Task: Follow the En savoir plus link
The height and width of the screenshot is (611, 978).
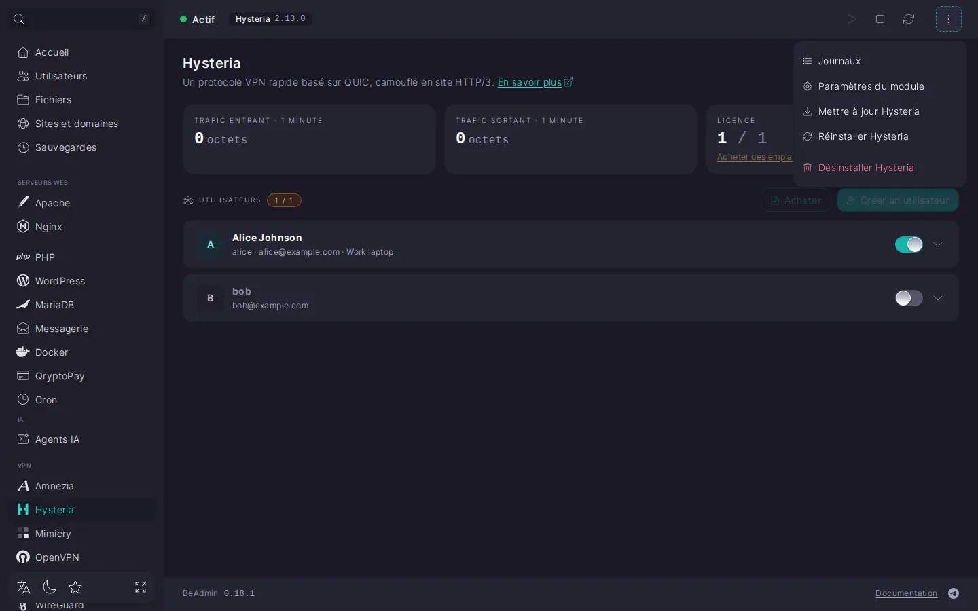Action: point(535,82)
